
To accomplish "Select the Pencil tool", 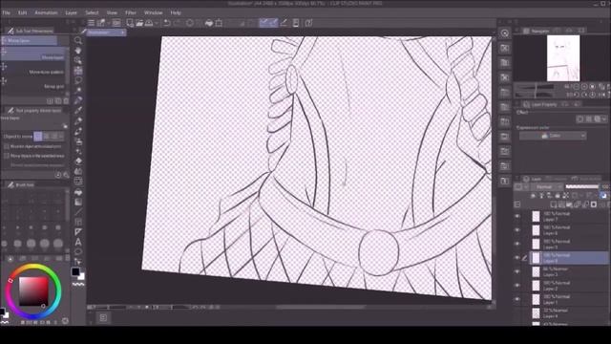I will (78, 121).
